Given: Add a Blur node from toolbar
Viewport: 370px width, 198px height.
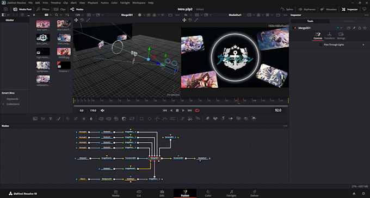Looking at the screenshot, I should pyautogui.click(x=91, y=119).
